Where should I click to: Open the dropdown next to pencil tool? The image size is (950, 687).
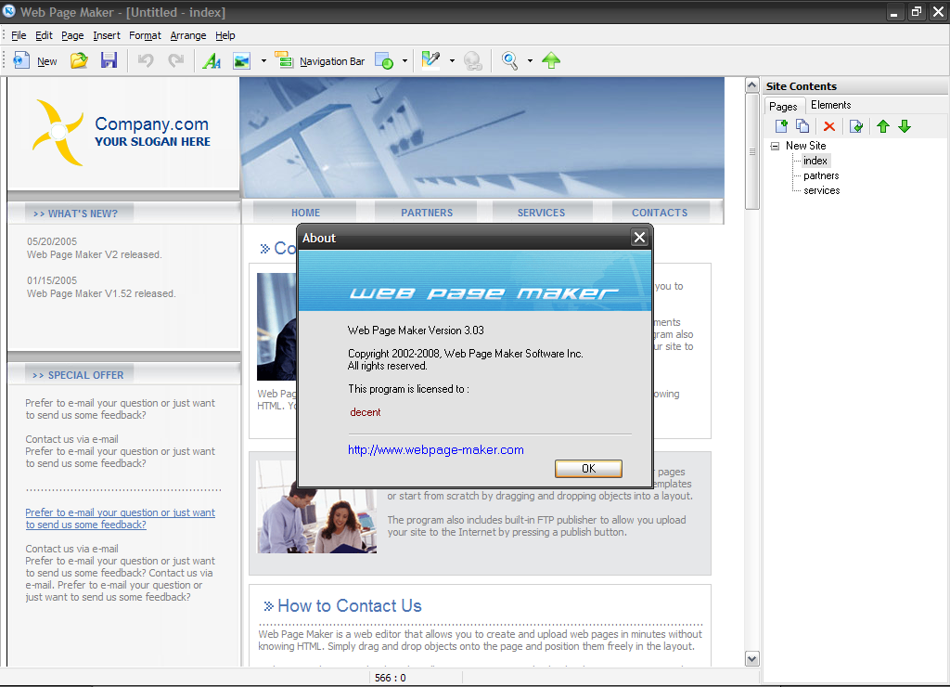pos(452,60)
